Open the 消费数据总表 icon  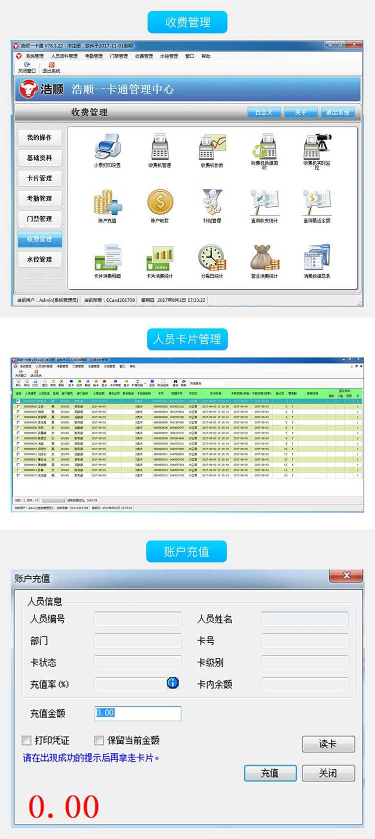tap(317, 258)
